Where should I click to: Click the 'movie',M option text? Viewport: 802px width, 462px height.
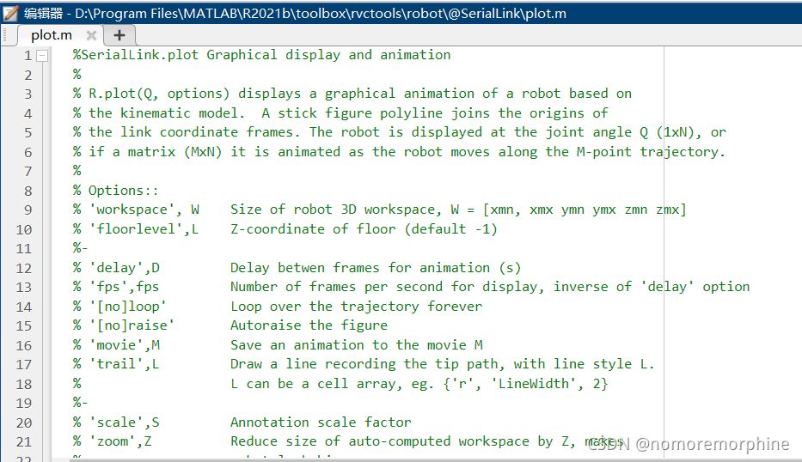click(x=125, y=345)
